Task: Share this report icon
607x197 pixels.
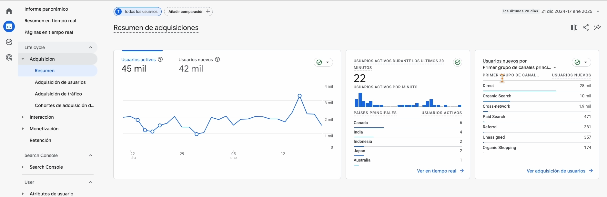Action: click(586, 27)
